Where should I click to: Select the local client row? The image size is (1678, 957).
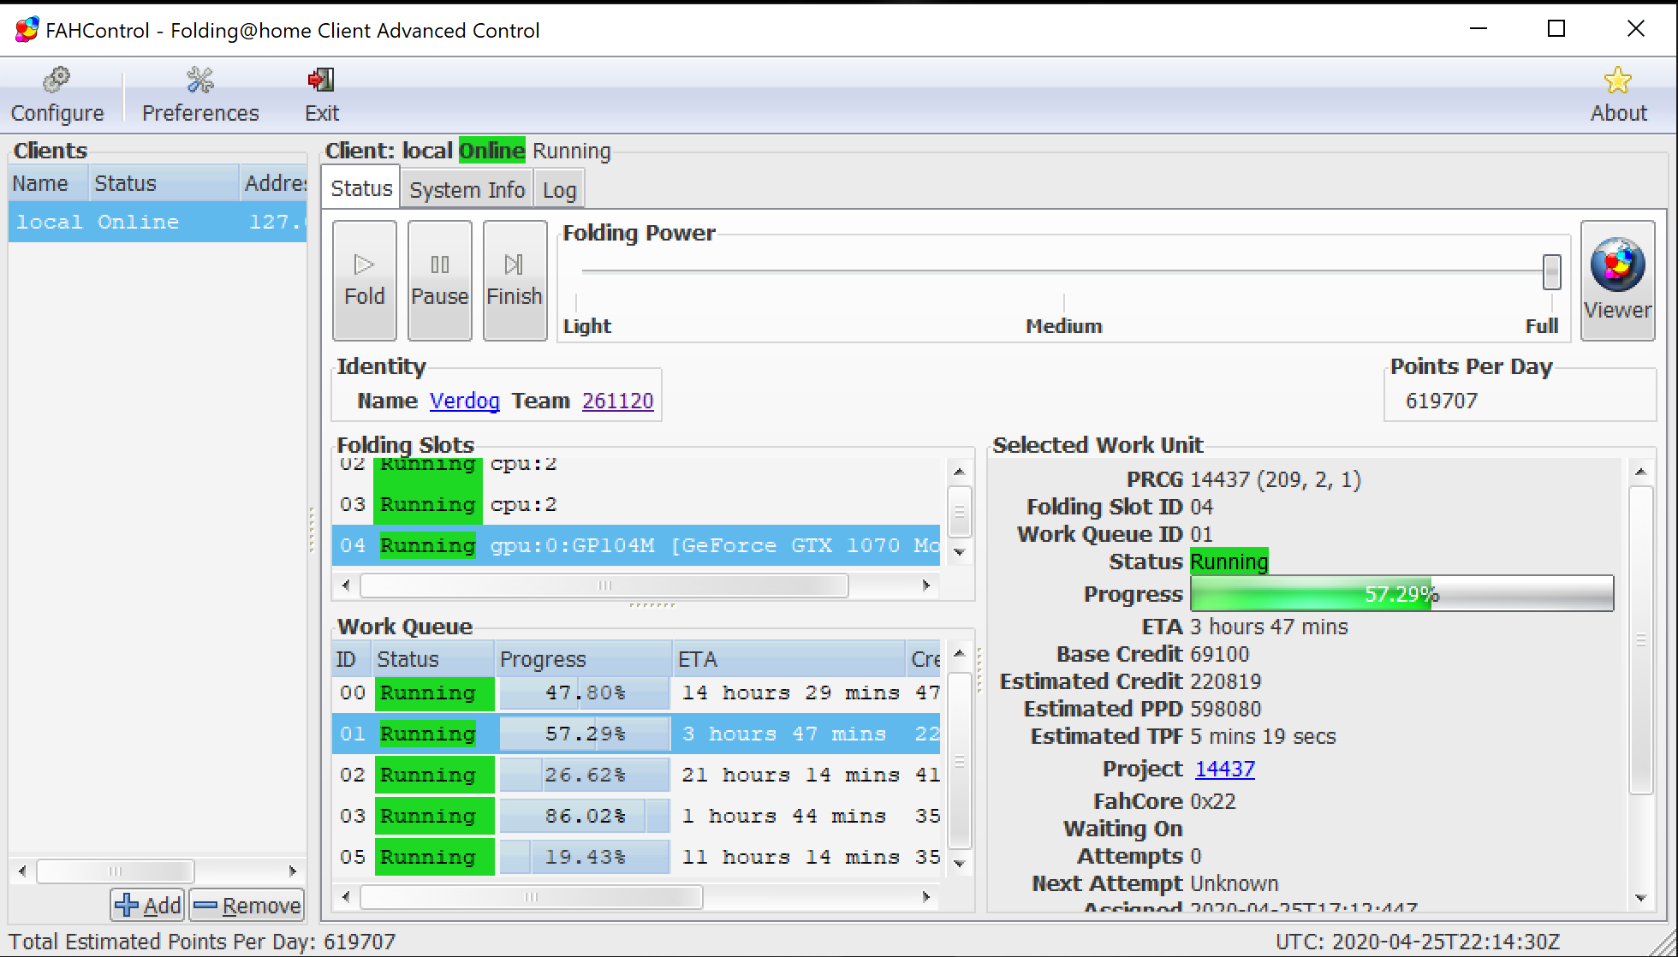pos(158,222)
